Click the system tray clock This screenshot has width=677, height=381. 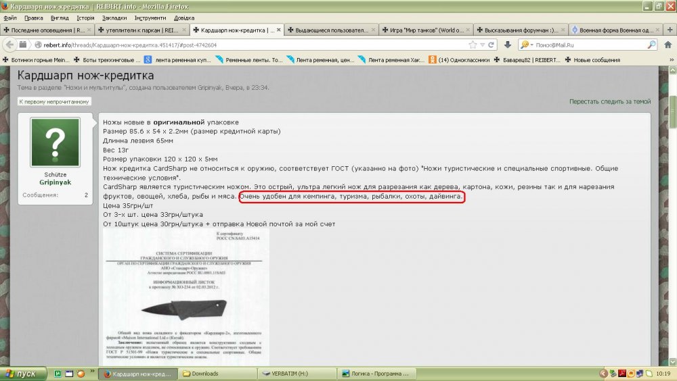[x=663, y=374]
